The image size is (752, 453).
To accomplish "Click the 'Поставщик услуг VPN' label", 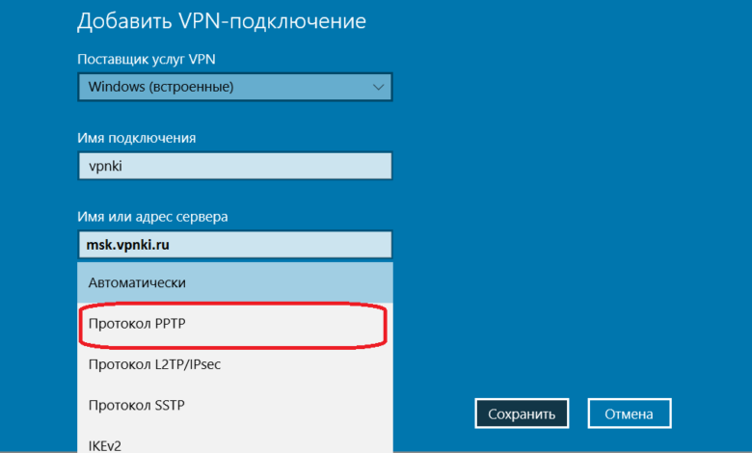I will click(146, 59).
